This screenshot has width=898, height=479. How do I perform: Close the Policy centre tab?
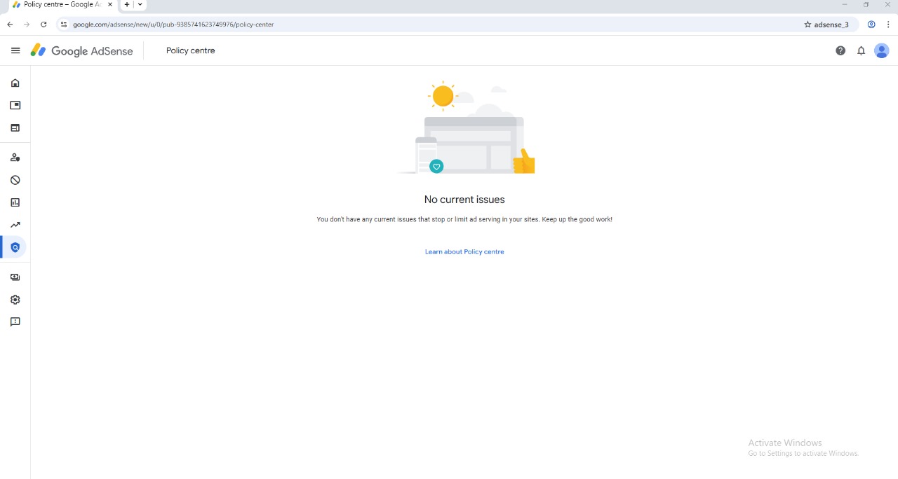[110, 4]
